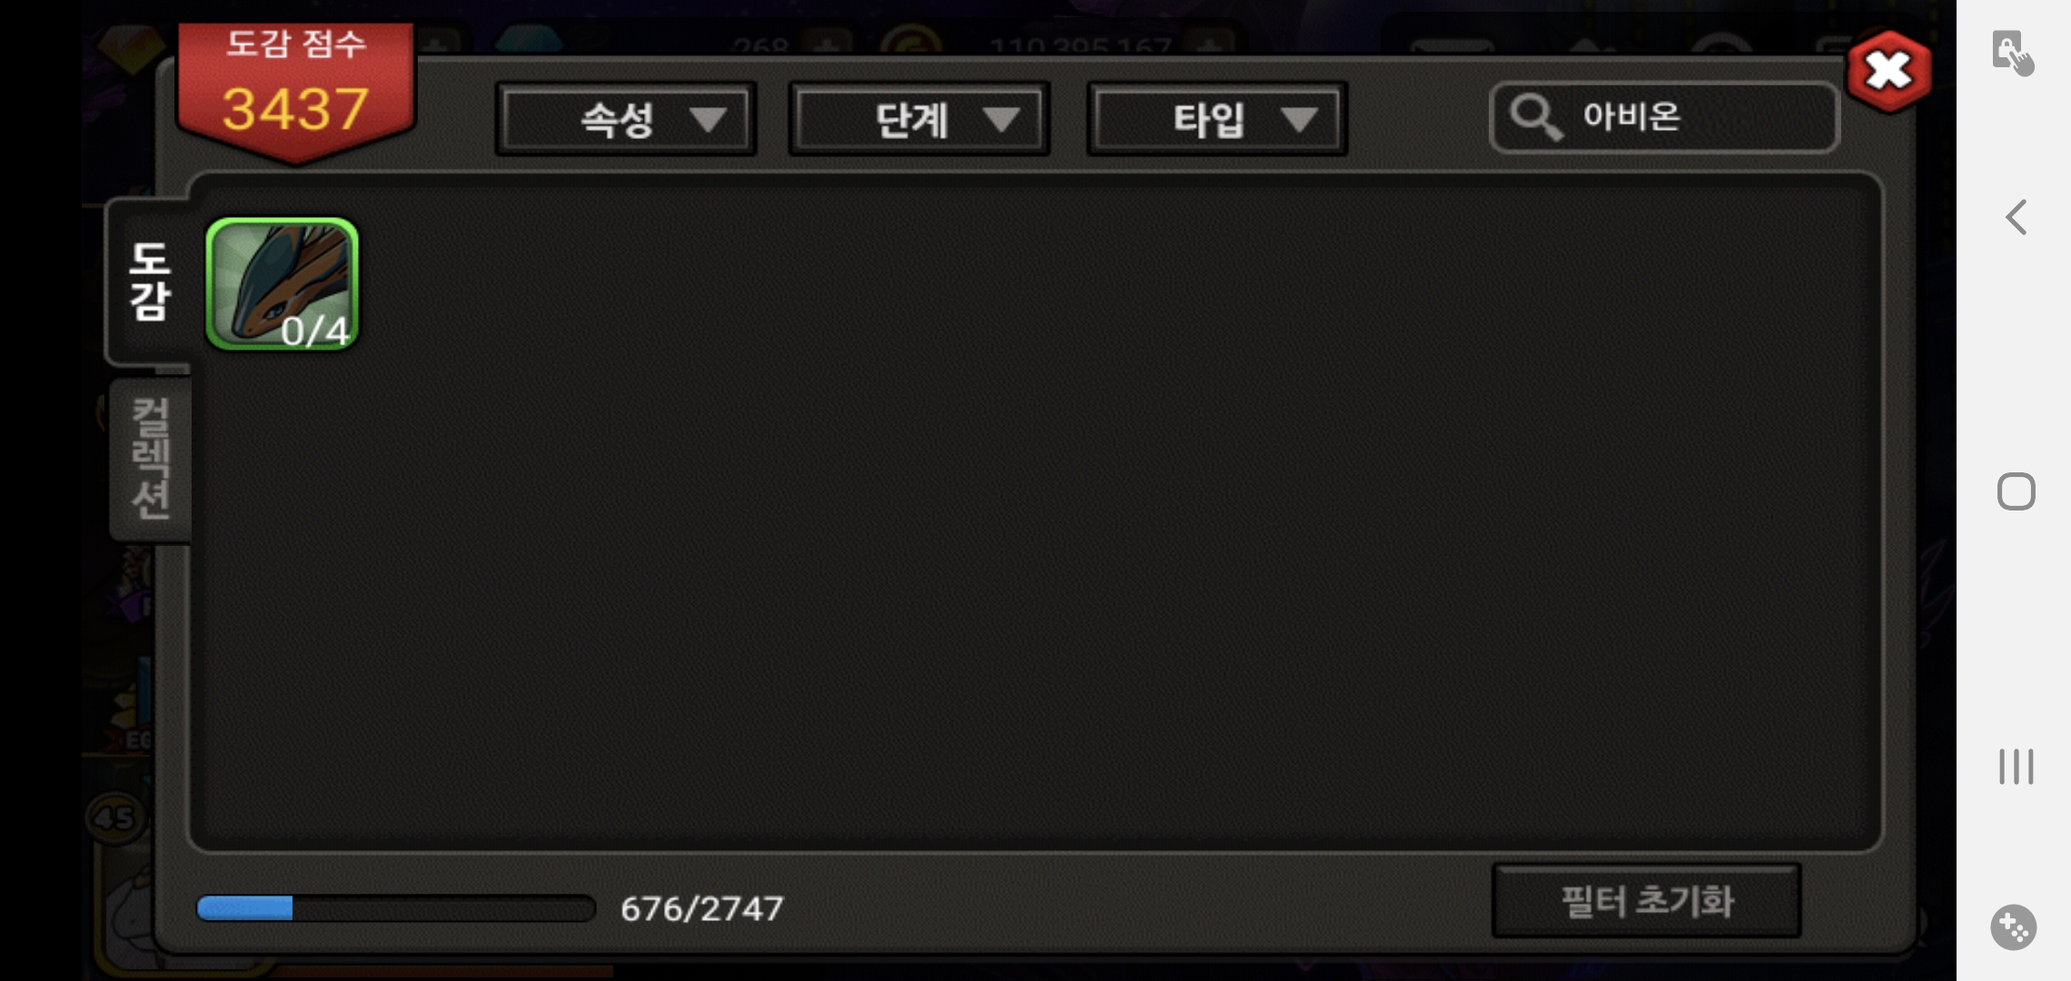Click the 필터 초기화 reset button
This screenshot has width=2071, height=981.
pyautogui.click(x=1647, y=901)
